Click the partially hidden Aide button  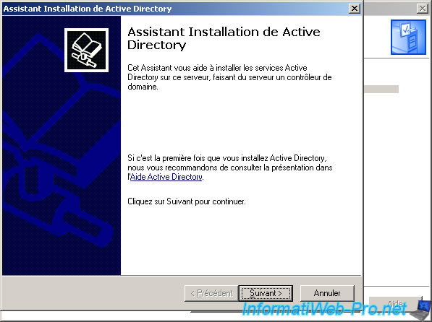[395, 304]
